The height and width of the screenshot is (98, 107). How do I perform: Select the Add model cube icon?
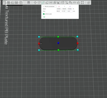point(5,3)
